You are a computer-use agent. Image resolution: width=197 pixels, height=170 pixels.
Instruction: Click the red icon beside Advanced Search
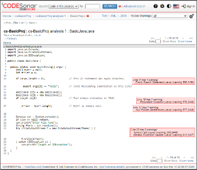(120, 7)
